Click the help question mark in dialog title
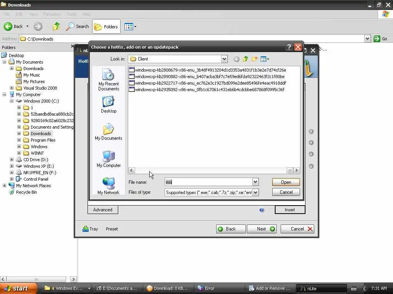 click(x=289, y=47)
